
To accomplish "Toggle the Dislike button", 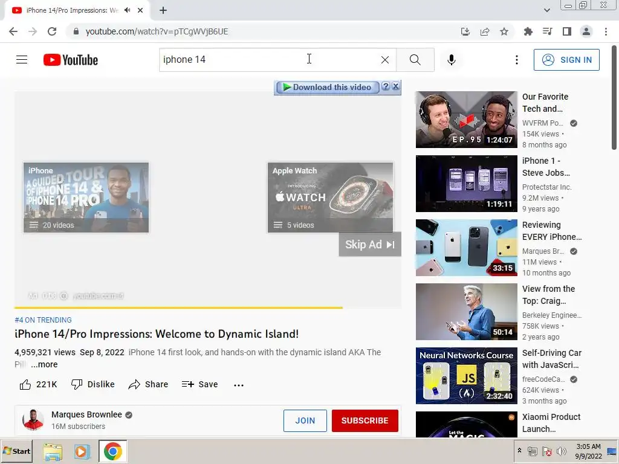I will (x=92, y=384).
